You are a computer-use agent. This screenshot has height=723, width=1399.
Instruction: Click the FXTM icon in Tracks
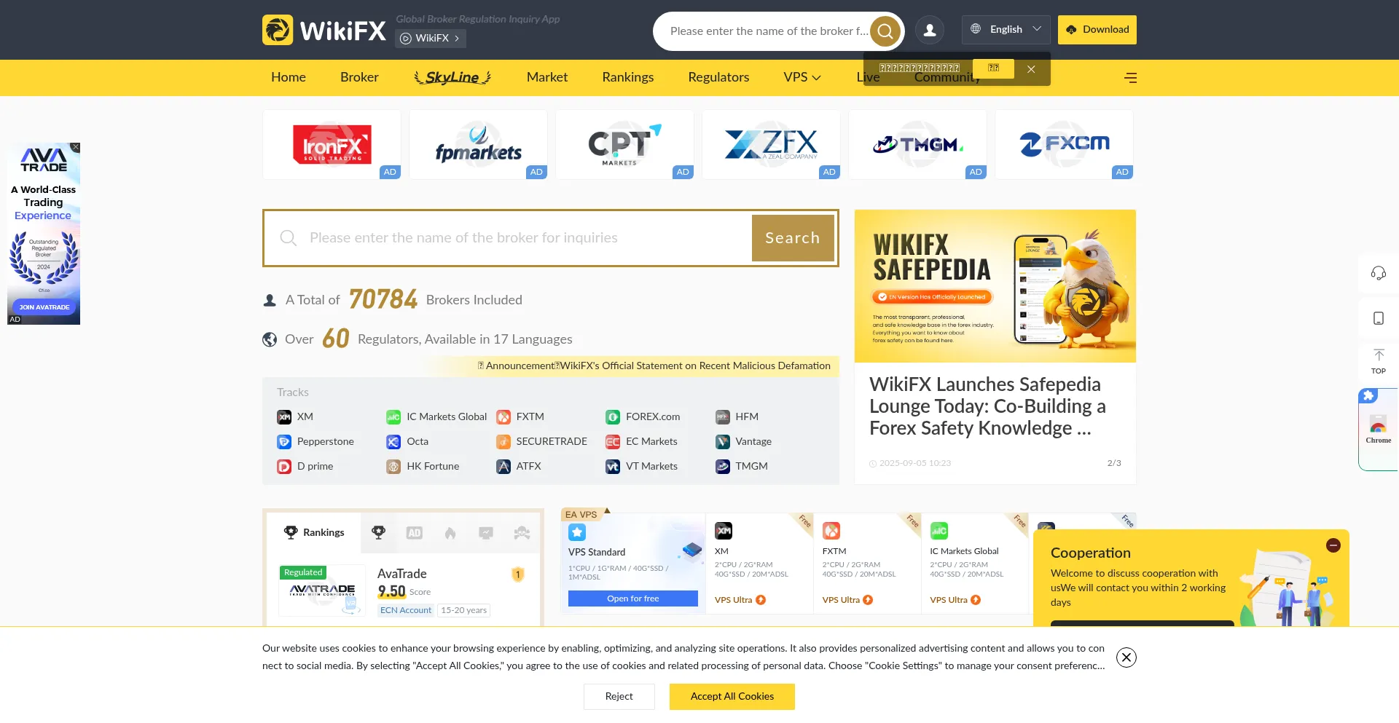(x=503, y=417)
